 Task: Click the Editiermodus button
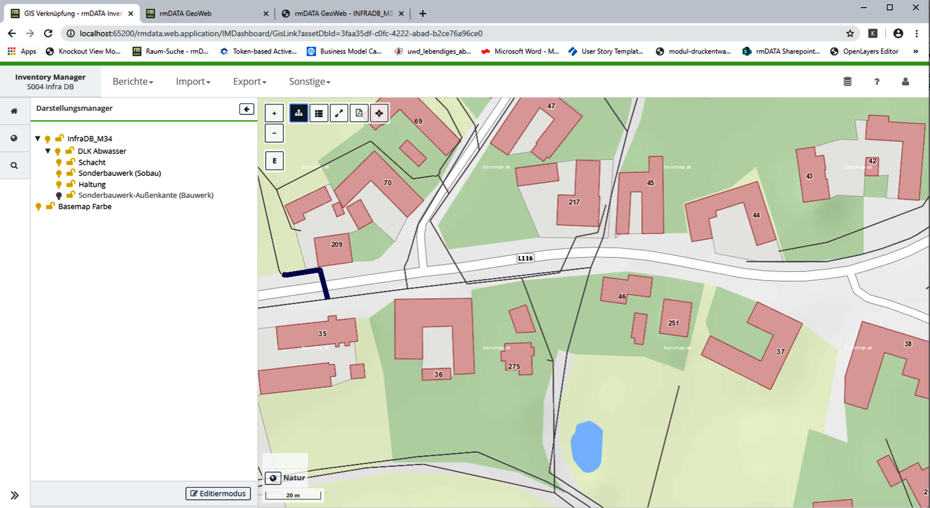click(218, 493)
